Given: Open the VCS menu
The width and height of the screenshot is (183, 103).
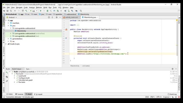Looking at the screenshot, I should click(60, 7).
